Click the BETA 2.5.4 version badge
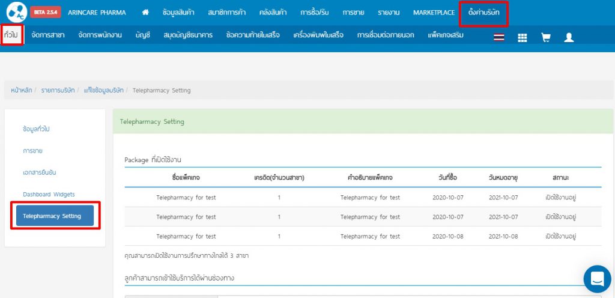The height and width of the screenshot is (298, 615). (x=46, y=12)
